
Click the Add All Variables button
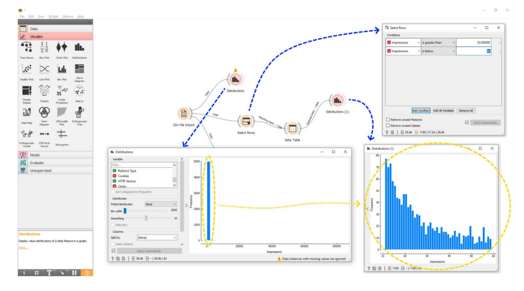[443, 110]
